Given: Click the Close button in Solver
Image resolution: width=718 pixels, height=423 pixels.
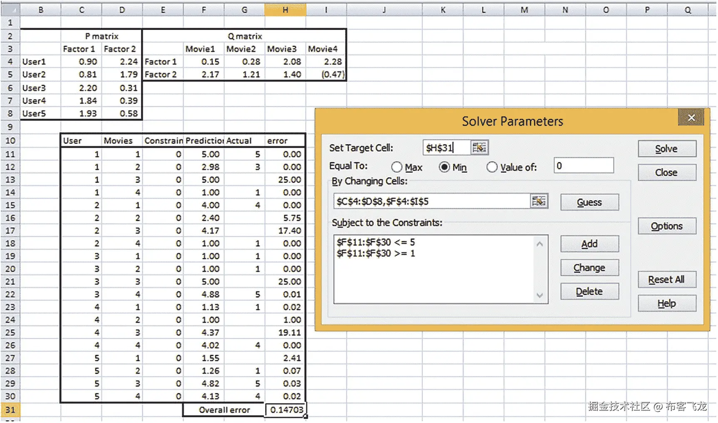Looking at the screenshot, I should (667, 172).
